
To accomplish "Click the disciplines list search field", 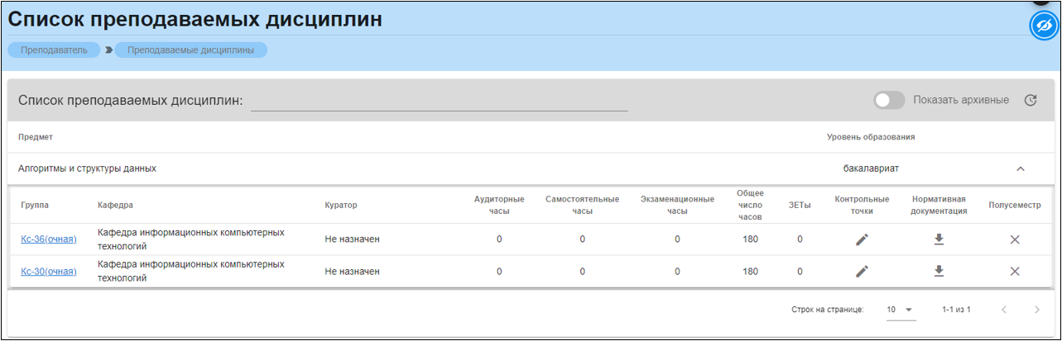I will click(439, 100).
